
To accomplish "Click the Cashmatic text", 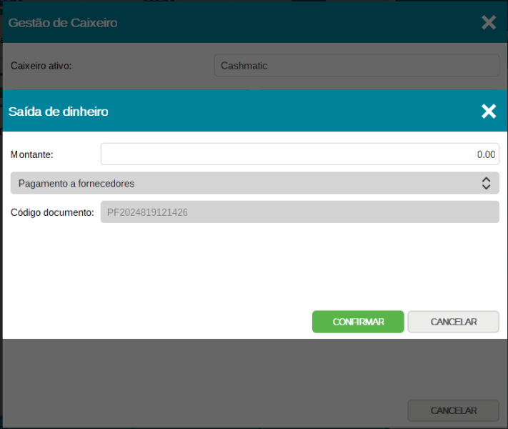I will point(244,66).
